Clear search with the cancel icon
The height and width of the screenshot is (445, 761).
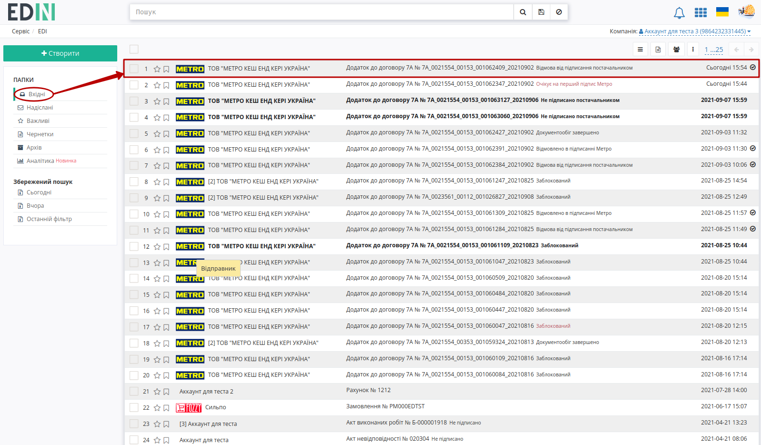[x=559, y=12]
